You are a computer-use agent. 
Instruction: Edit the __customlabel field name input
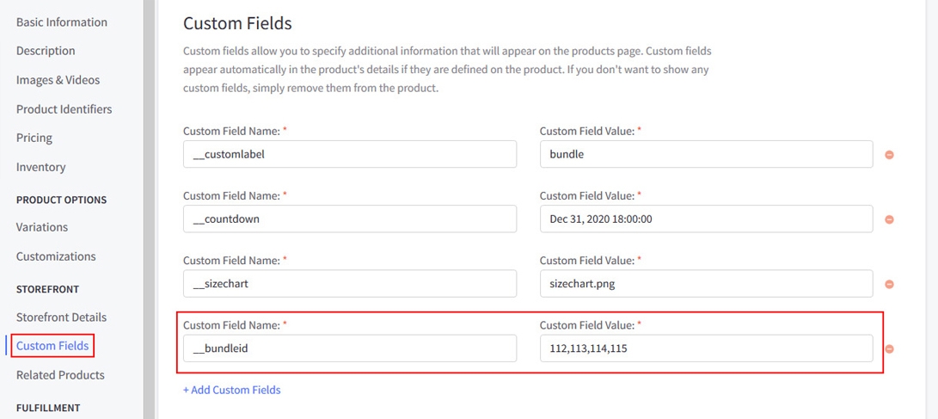(x=349, y=154)
